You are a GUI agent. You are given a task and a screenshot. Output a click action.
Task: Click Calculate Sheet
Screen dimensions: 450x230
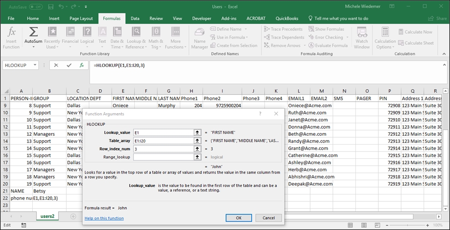[416, 43]
